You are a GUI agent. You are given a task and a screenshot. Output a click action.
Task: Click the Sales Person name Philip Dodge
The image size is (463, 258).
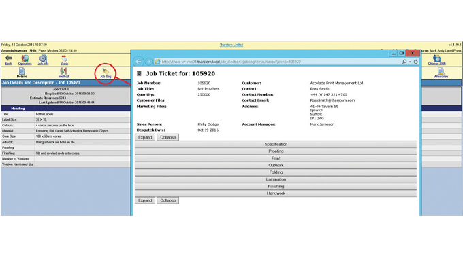pyautogui.click(x=208, y=124)
